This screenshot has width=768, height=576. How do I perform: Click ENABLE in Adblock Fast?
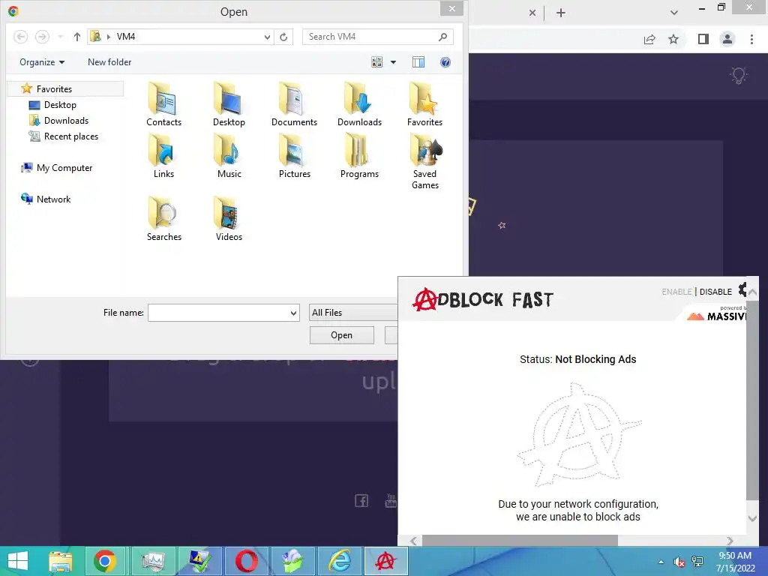tap(676, 292)
